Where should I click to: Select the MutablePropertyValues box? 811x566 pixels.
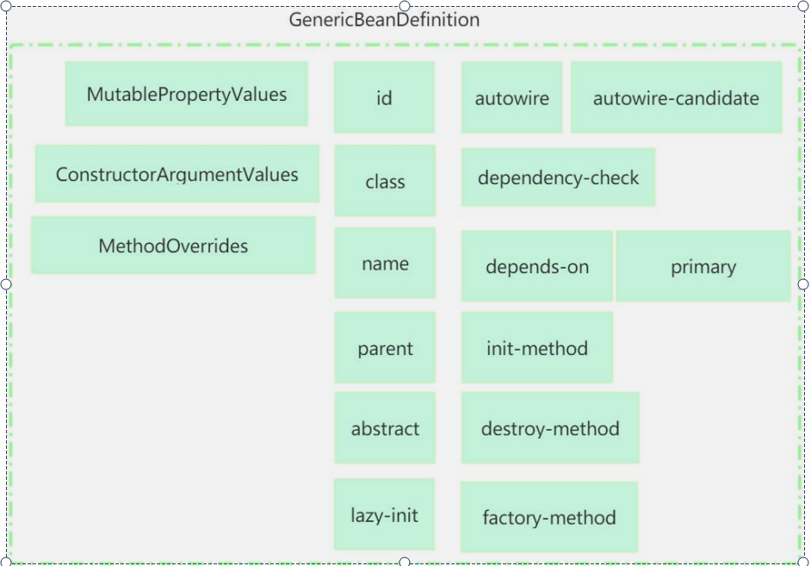point(186,94)
